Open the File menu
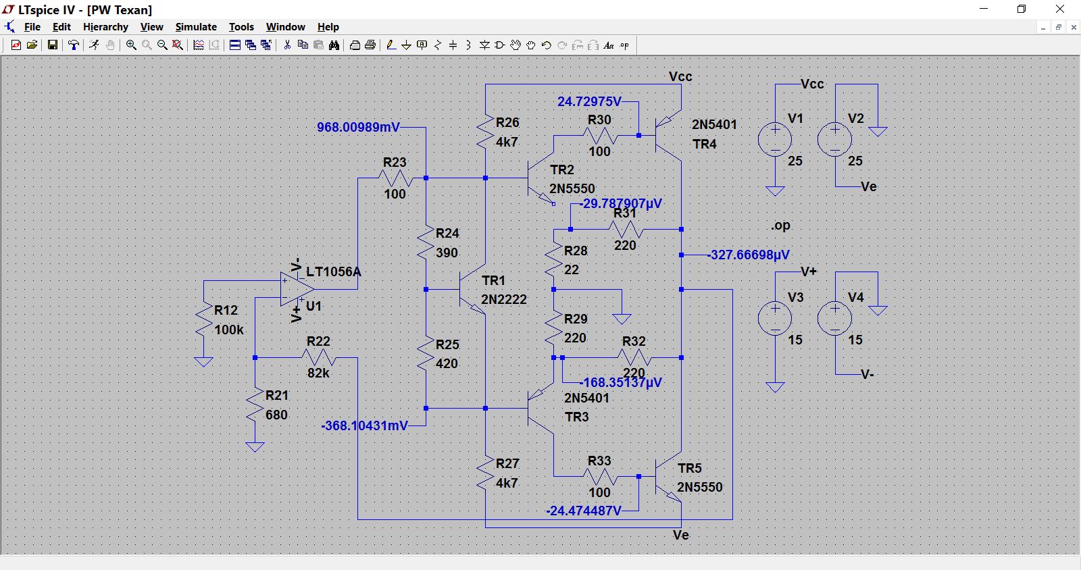The image size is (1081, 570). pos(32,27)
